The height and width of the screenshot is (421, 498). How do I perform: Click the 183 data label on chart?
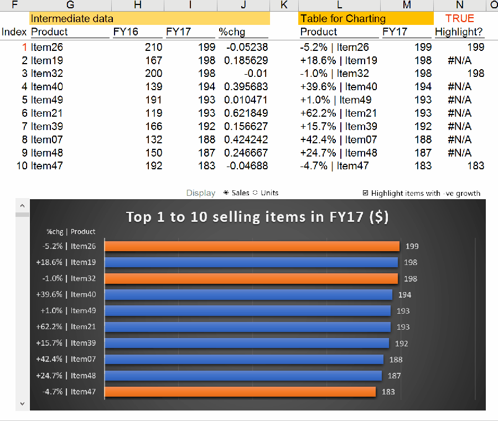[x=388, y=392]
